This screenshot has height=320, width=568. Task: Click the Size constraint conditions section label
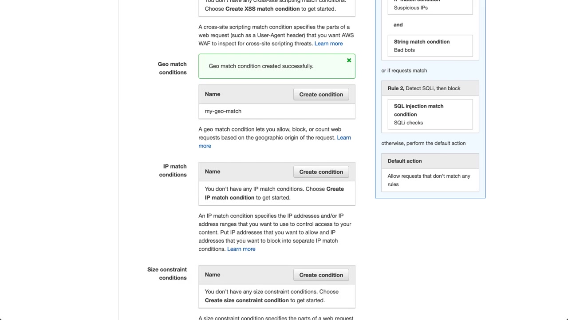click(167, 273)
